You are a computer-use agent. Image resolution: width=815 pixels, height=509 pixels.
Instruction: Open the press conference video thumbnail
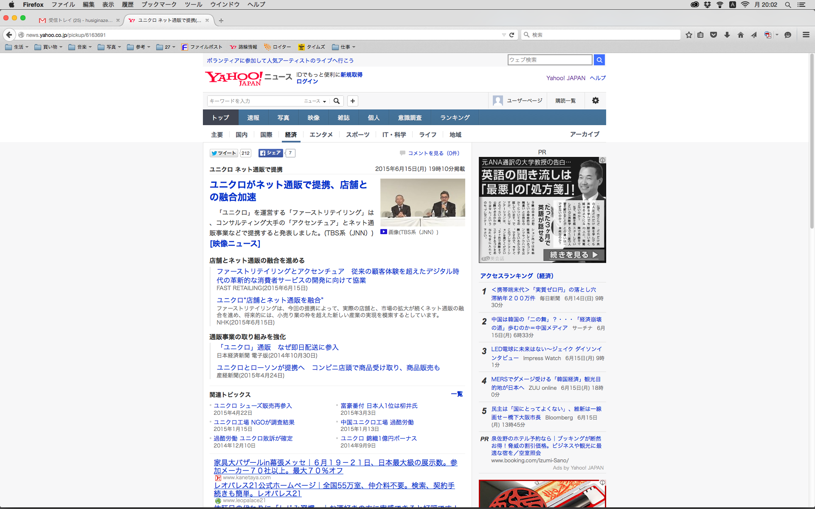pyautogui.click(x=422, y=203)
